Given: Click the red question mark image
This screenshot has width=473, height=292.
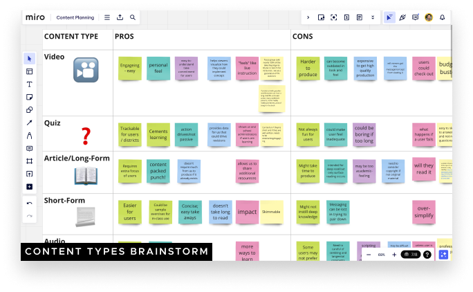Looking at the screenshot, I should pos(86,136).
